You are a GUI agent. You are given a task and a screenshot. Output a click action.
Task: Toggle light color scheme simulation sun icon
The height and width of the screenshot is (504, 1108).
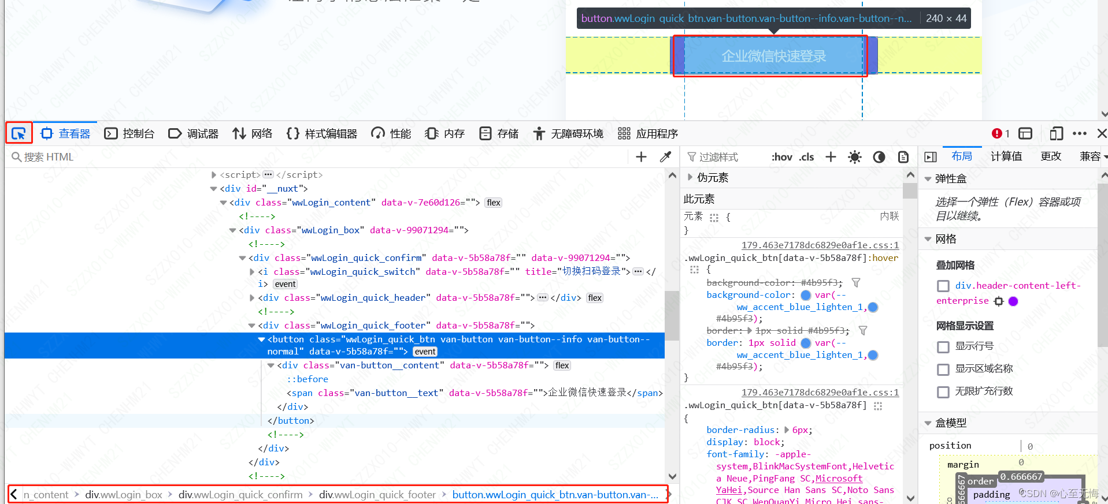point(855,157)
